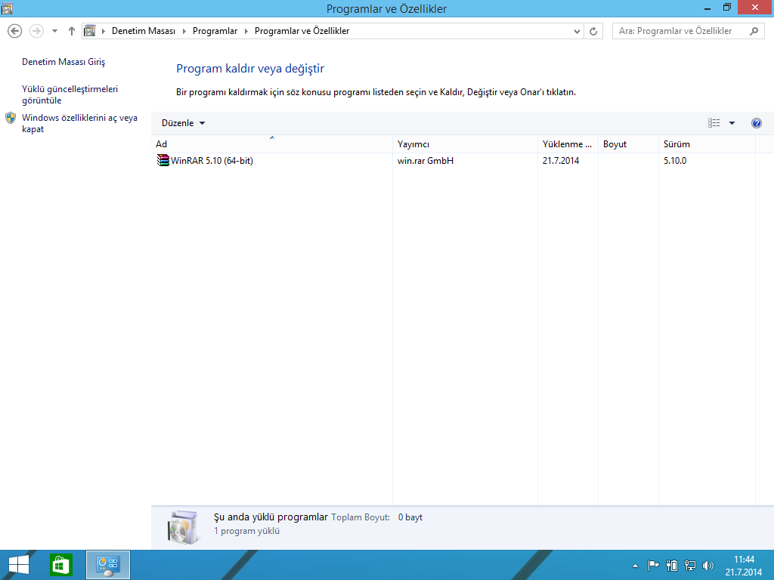Click the Start button
The width and height of the screenshot is (774, 580).
pos(19,565)
